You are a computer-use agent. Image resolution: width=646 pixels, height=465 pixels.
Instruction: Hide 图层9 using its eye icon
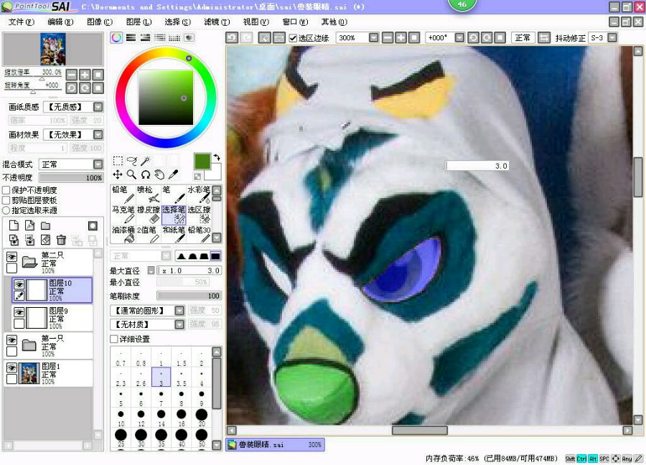click(x=19, y=312)
